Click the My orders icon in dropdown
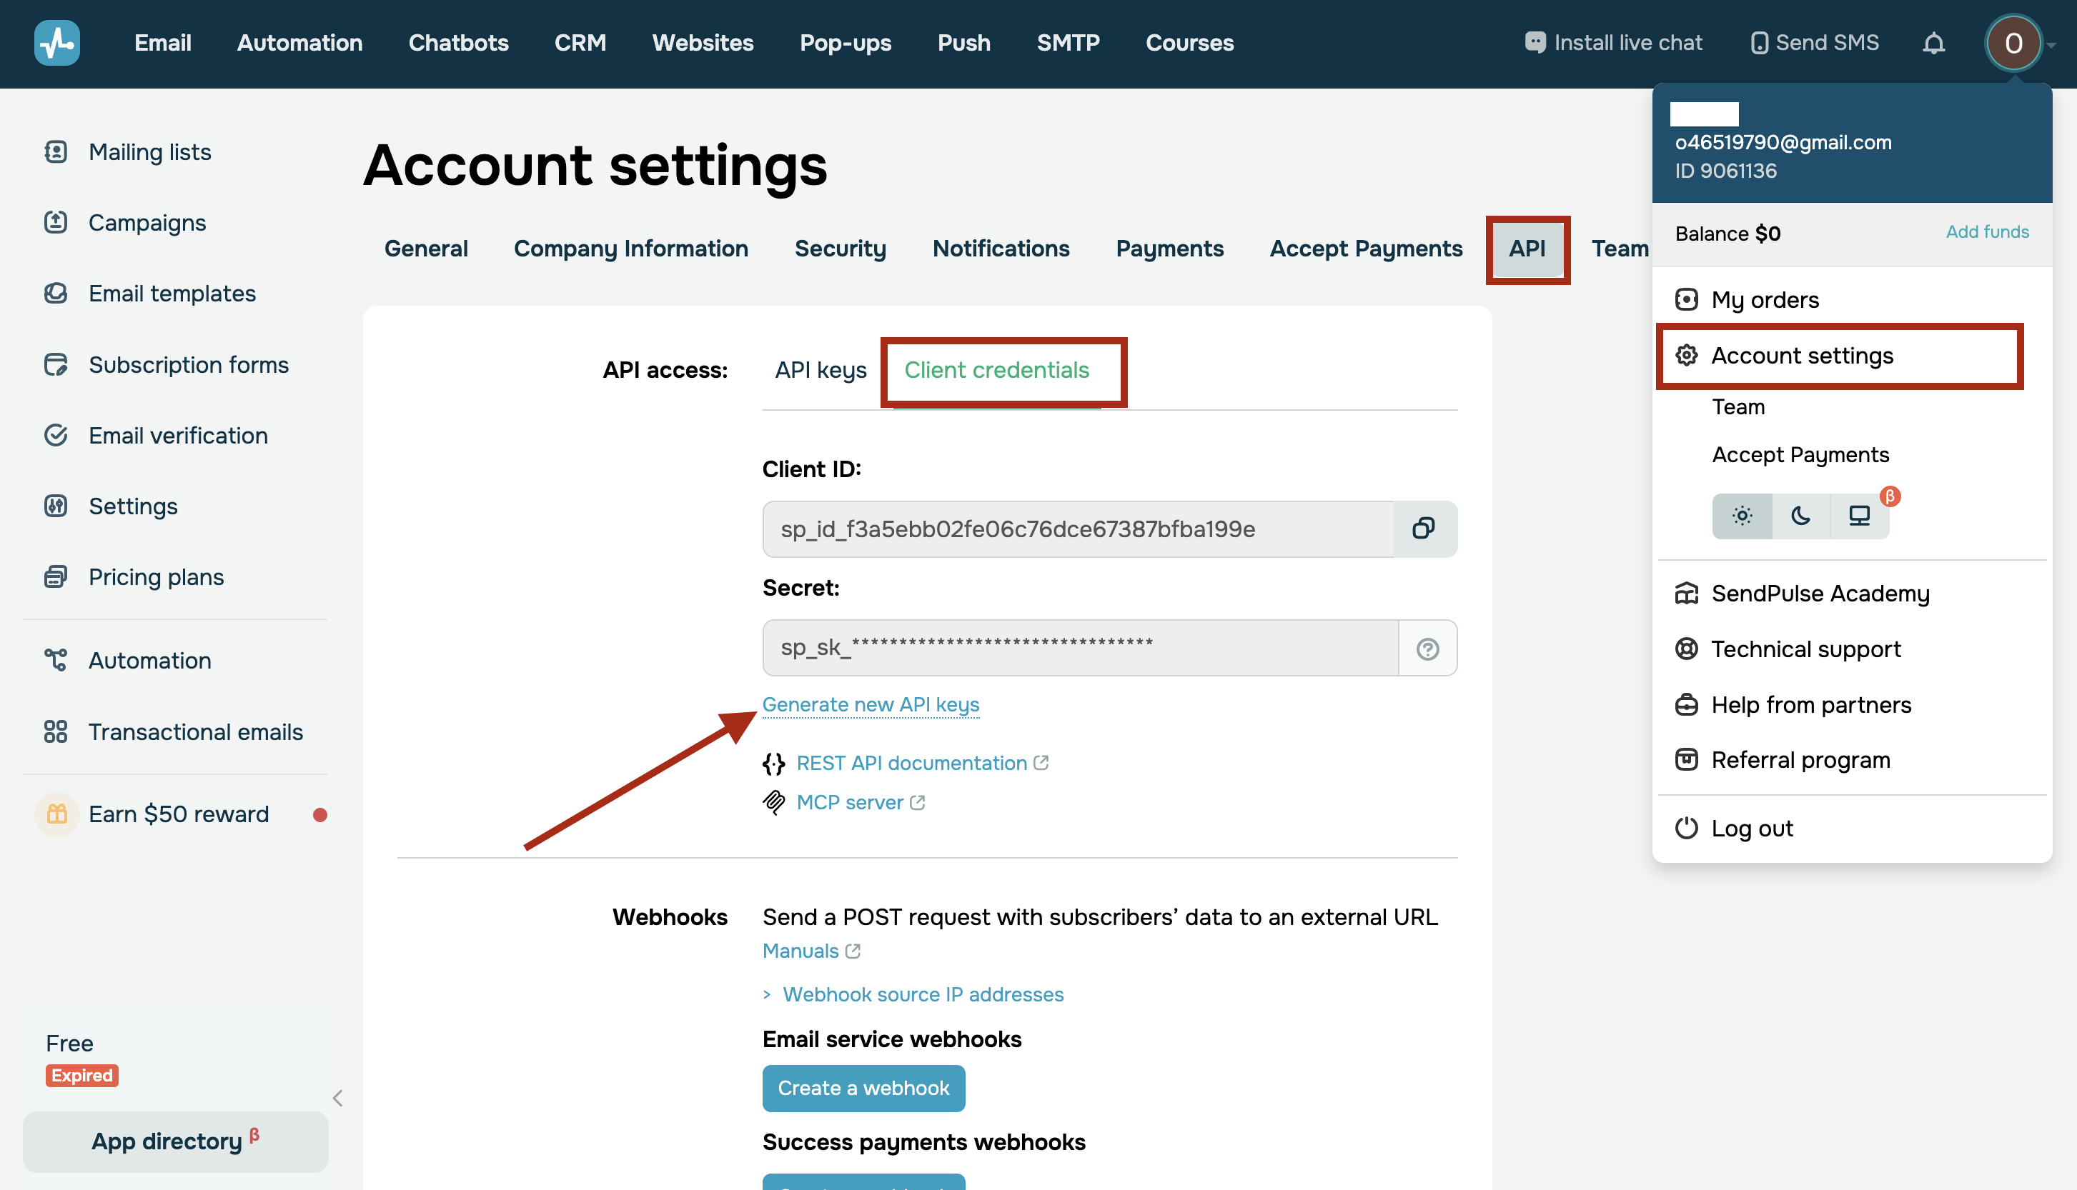This screenshot has width=2077, height=1190. pyautogui.click(x=1685, y=300)
